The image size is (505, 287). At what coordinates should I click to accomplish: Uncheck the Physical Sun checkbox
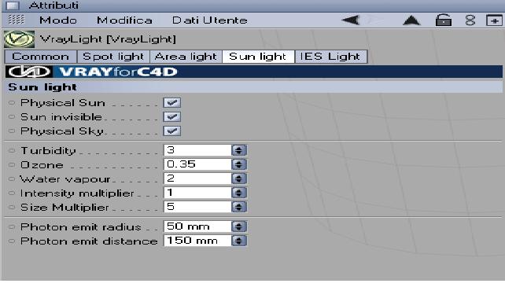(x=172, y=103)
